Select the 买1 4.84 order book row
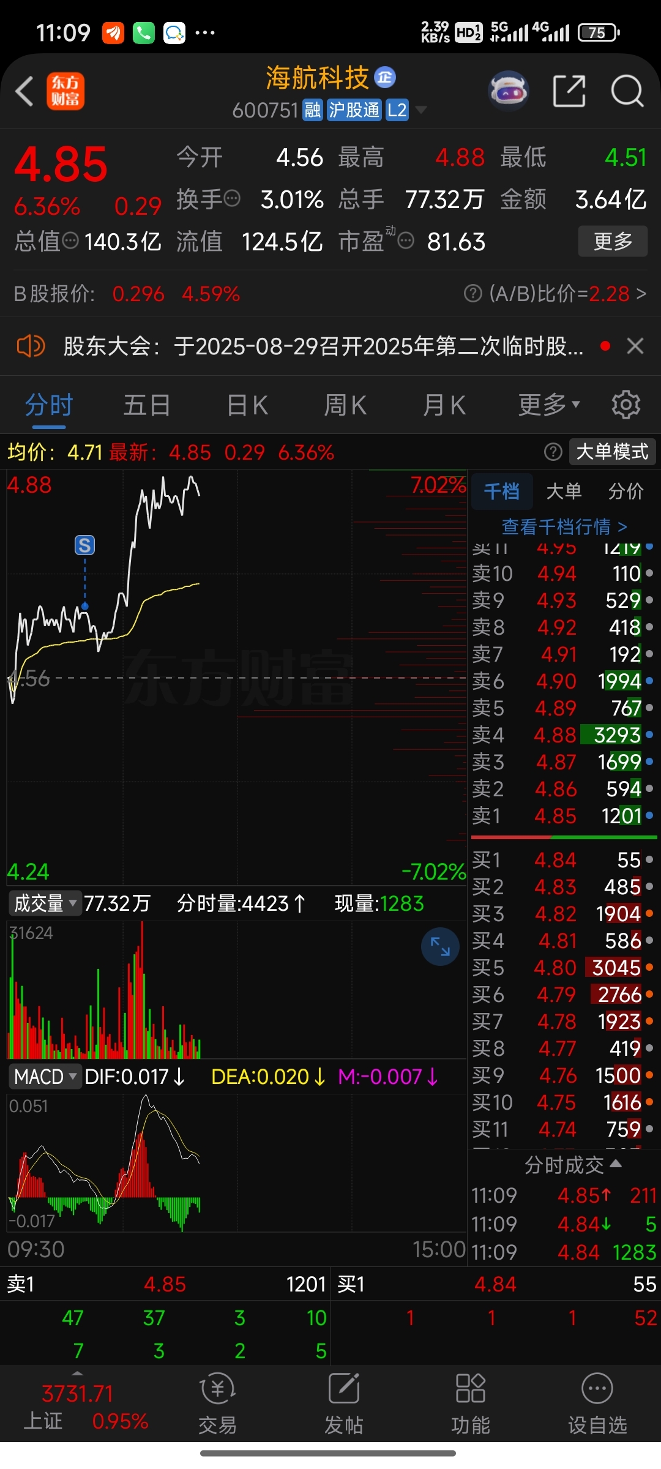The image size is (661, 1469). click(563, 860)
